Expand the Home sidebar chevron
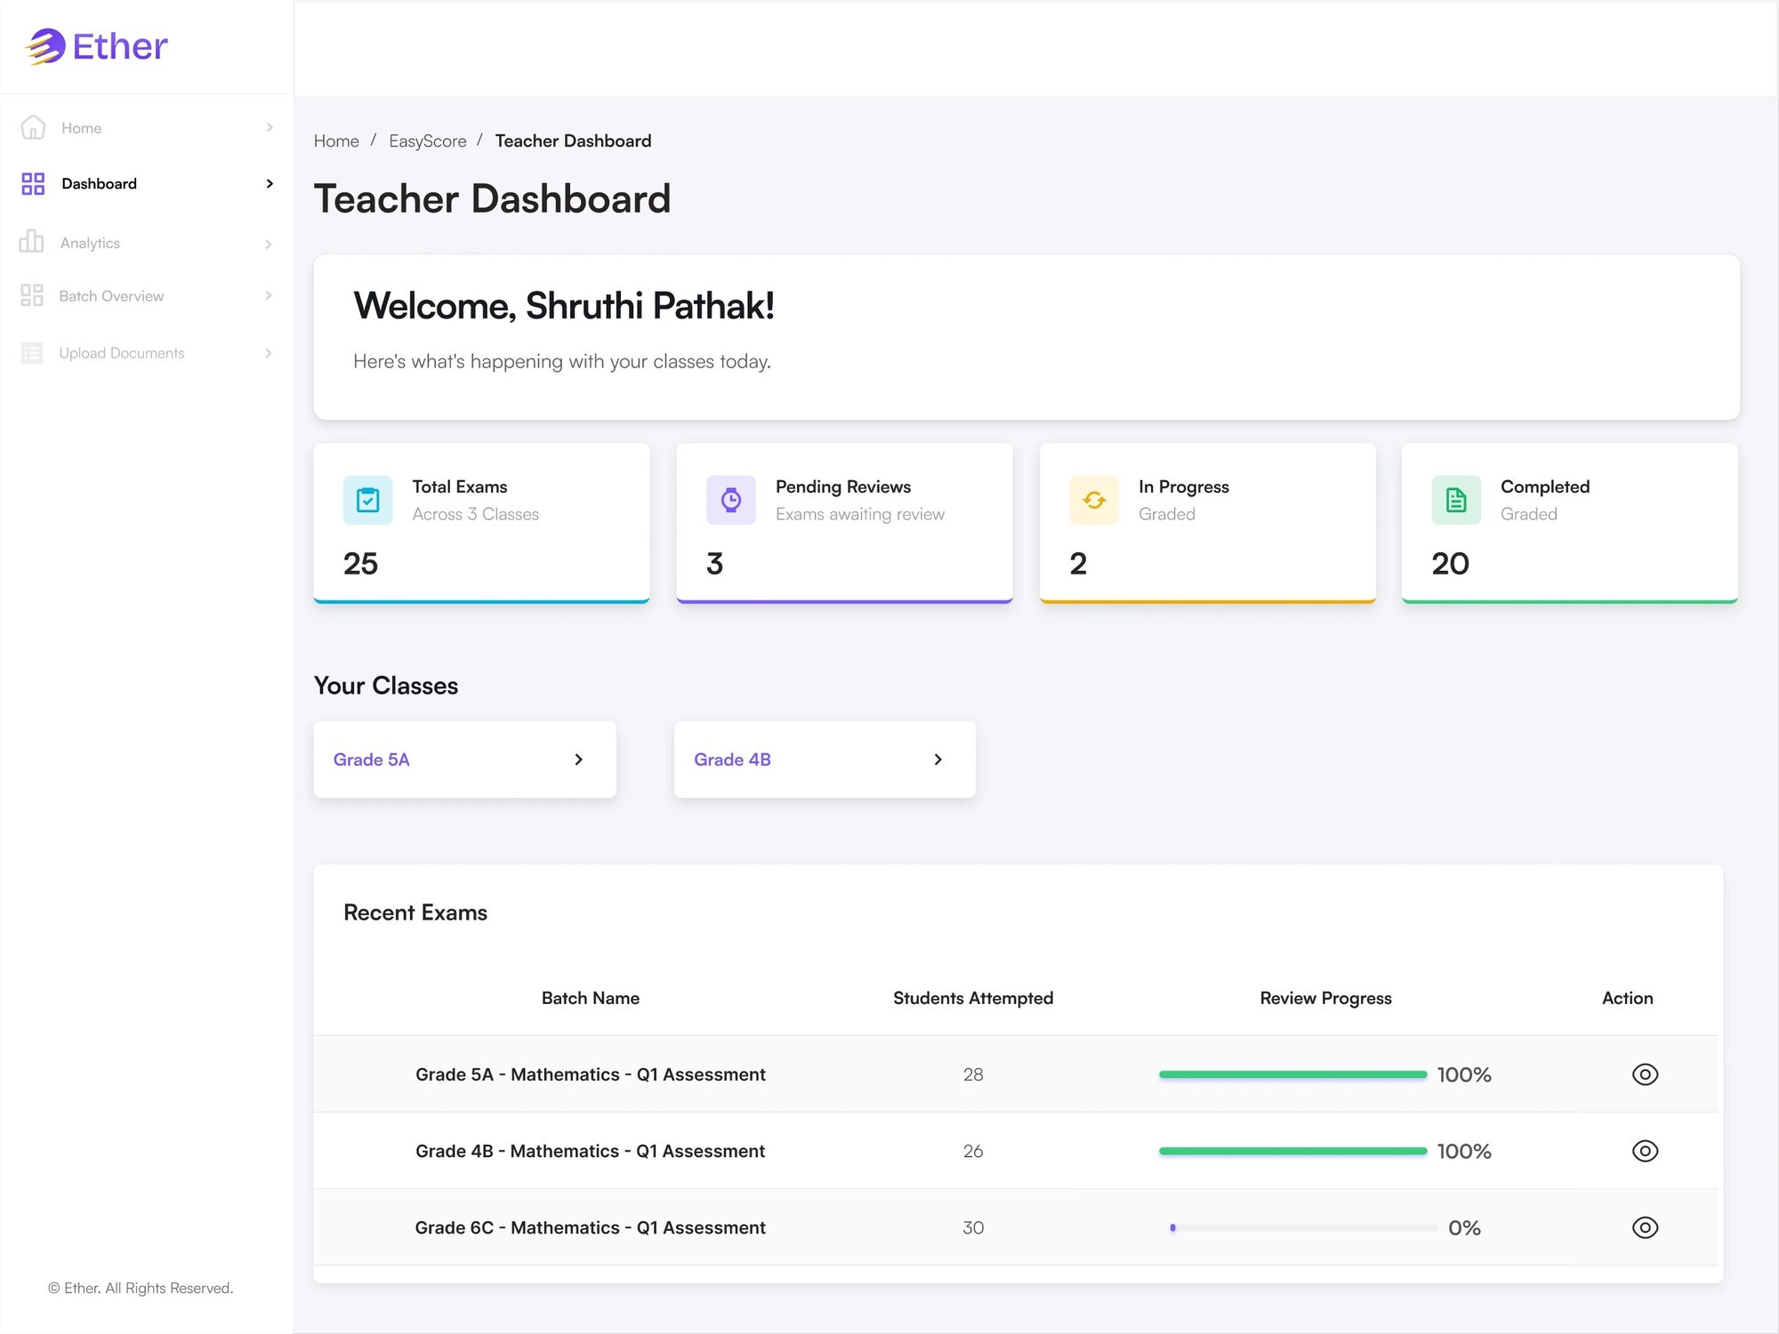Image resolution: width=1779 pixels, height=1334 pixels. pyautogui.click(x=270, y=127)
